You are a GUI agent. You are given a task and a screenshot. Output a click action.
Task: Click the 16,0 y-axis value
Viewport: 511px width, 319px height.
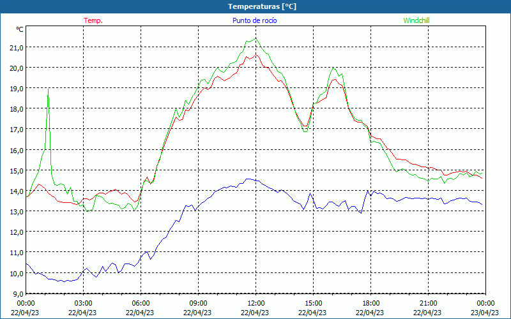tap(17, 150)
